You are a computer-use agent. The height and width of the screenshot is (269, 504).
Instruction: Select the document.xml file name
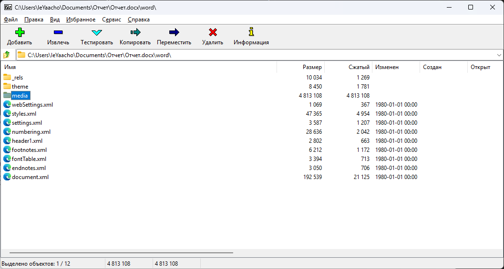pyautogui.click(x=30, y=177)
